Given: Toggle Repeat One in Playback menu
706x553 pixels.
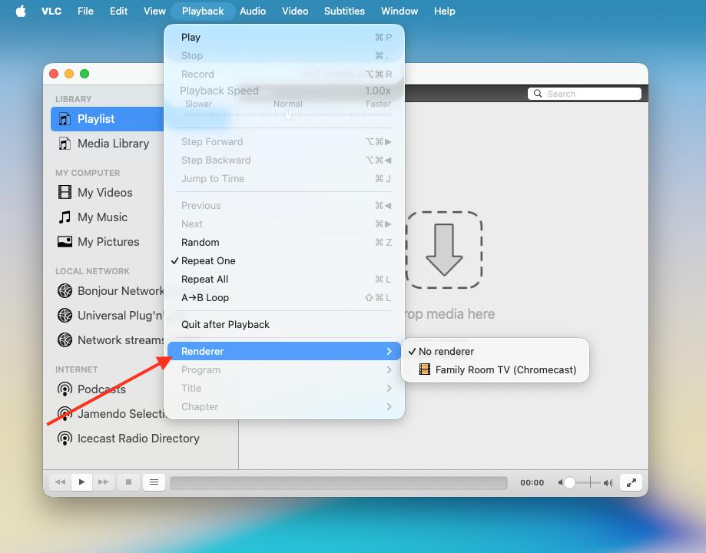Looking at the screenshot, I should 284,260.
